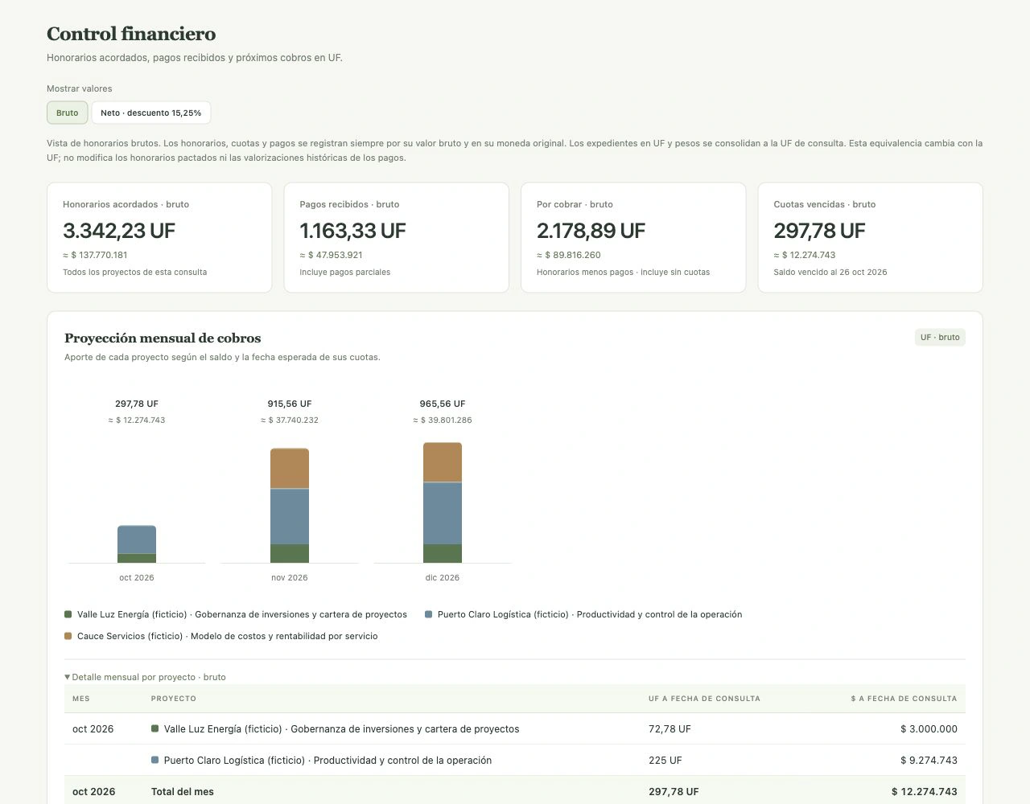This screenshot has height=804, width=1030.
Task: Click the "1.163,33 UF" pagos recibidos value
Action: tap(352, 231)
